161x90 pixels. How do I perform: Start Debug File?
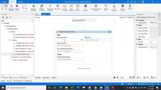point(17,7)
